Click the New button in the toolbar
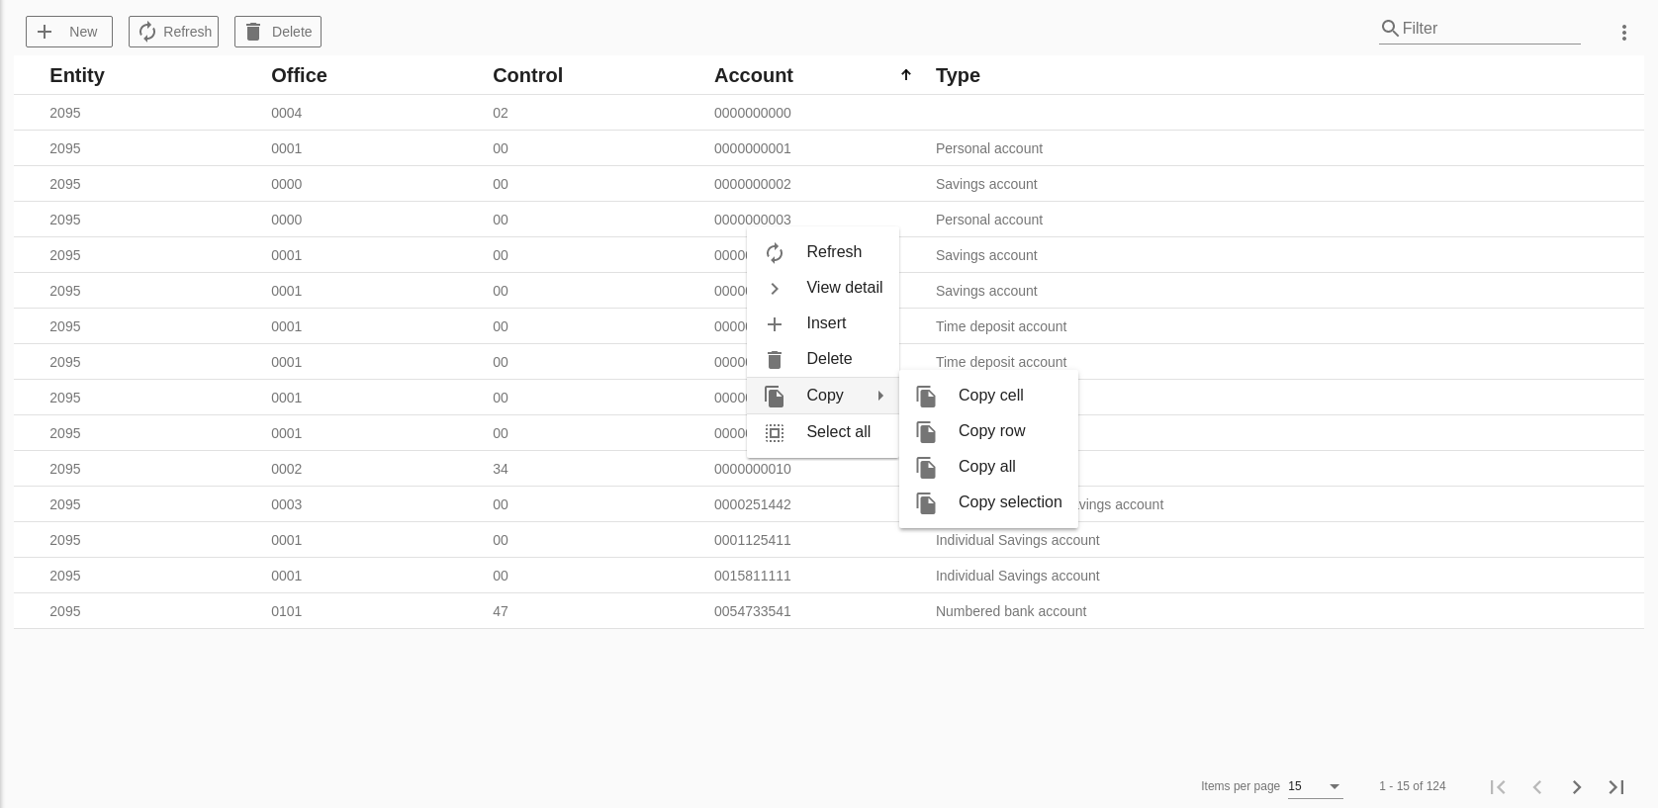 (69, 32)
